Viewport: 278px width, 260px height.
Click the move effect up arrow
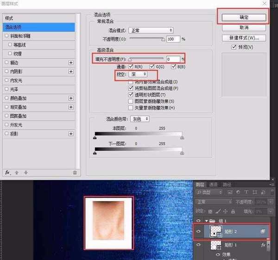[x=17, y=172]
